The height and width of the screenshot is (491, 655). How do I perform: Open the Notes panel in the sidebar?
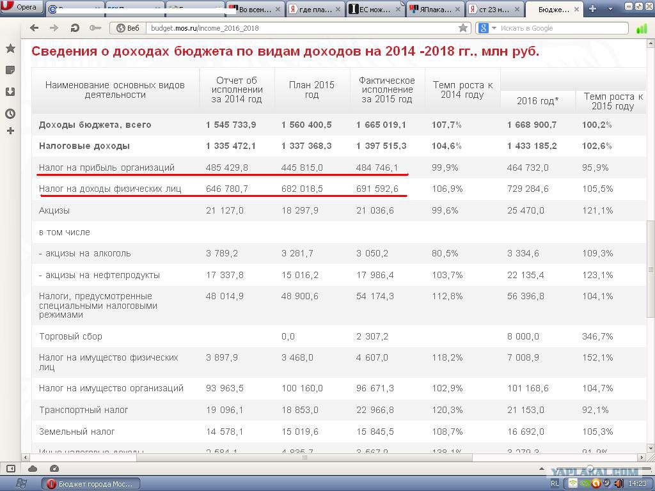point(10,70)
